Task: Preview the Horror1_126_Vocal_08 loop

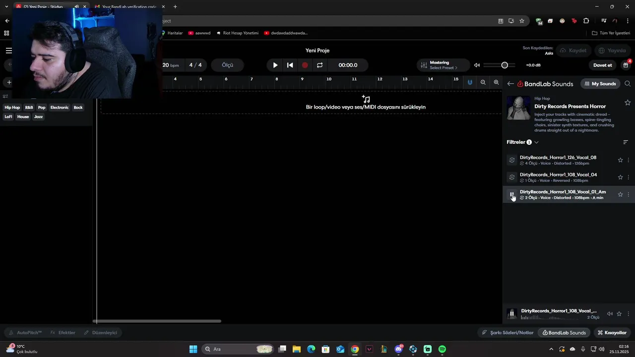Action: 512,160
